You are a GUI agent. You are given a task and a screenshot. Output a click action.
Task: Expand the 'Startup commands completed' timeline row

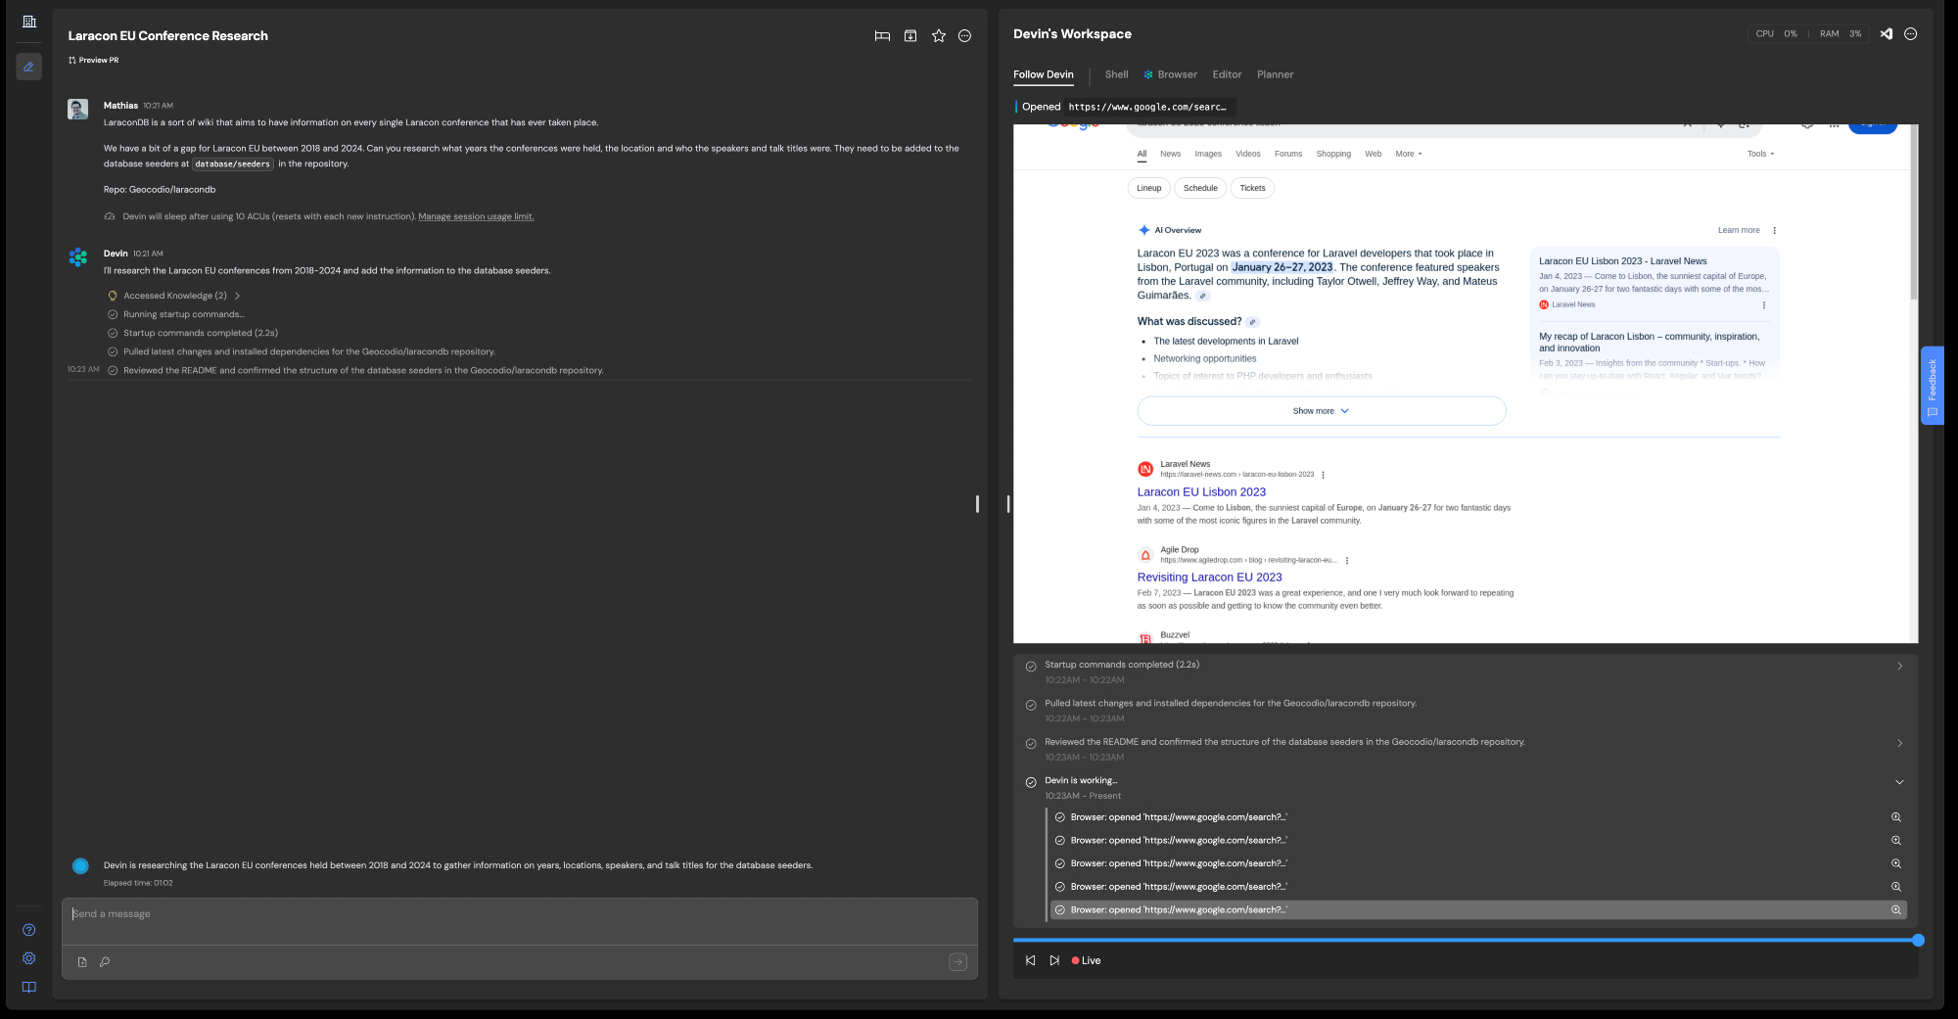click(x=1899, y=666)
